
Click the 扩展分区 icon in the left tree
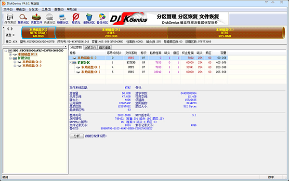(15, 58)
